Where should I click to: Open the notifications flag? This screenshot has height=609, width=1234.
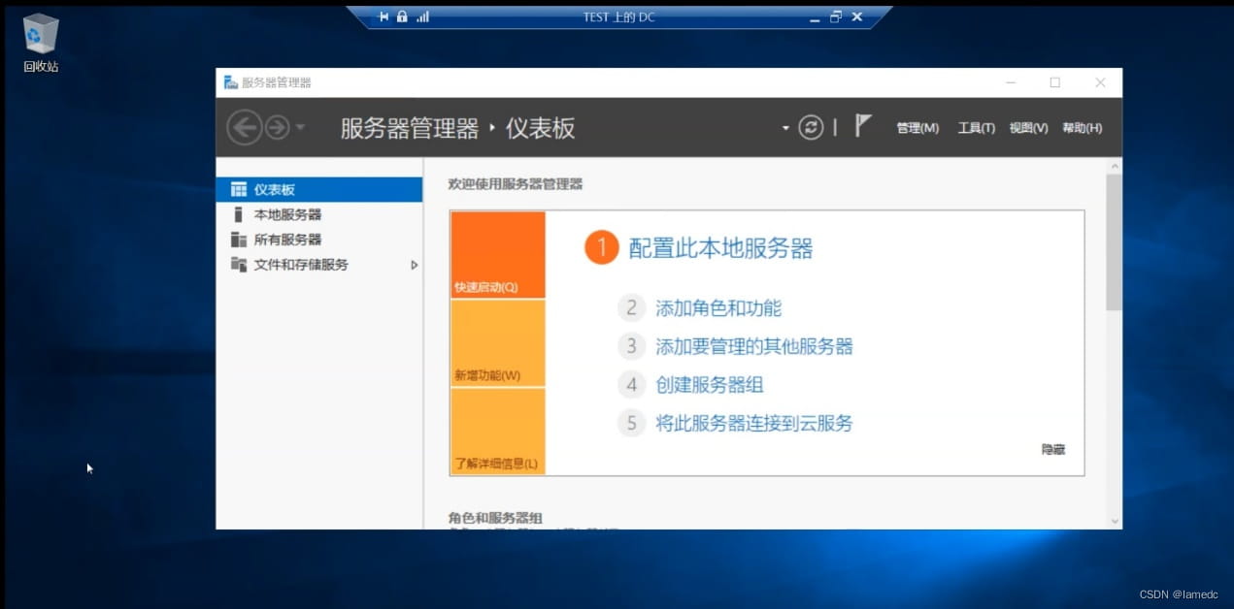(x=863, y=125)
